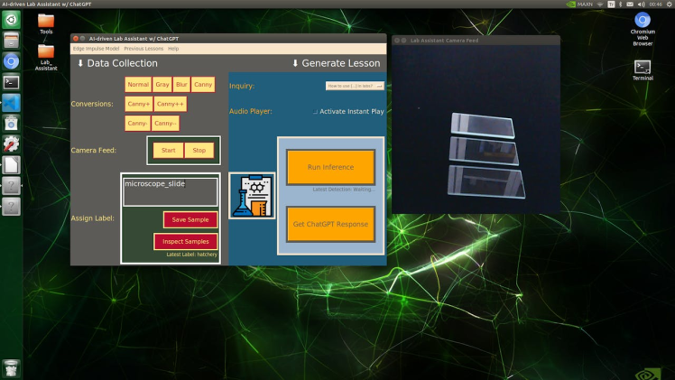Click the Lab Assistant Camera Feed title bar
675x380 pixels.
pos(476,40)
